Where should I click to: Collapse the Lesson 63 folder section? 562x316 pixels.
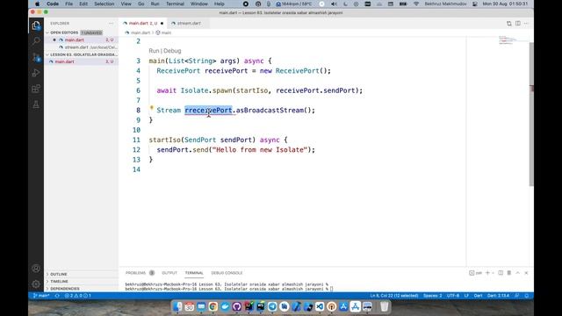pyautogui.click(x=82, y=54)
